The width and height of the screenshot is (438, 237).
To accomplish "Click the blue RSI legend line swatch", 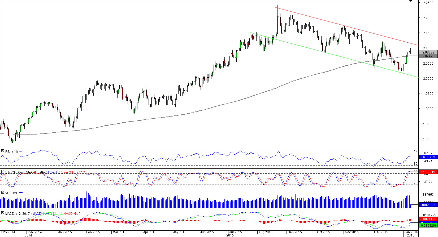I will (x=21, y=151).
